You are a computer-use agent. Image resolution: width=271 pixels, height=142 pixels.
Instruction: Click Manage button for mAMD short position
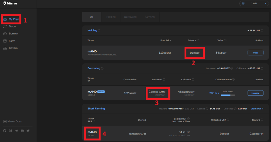255,93
